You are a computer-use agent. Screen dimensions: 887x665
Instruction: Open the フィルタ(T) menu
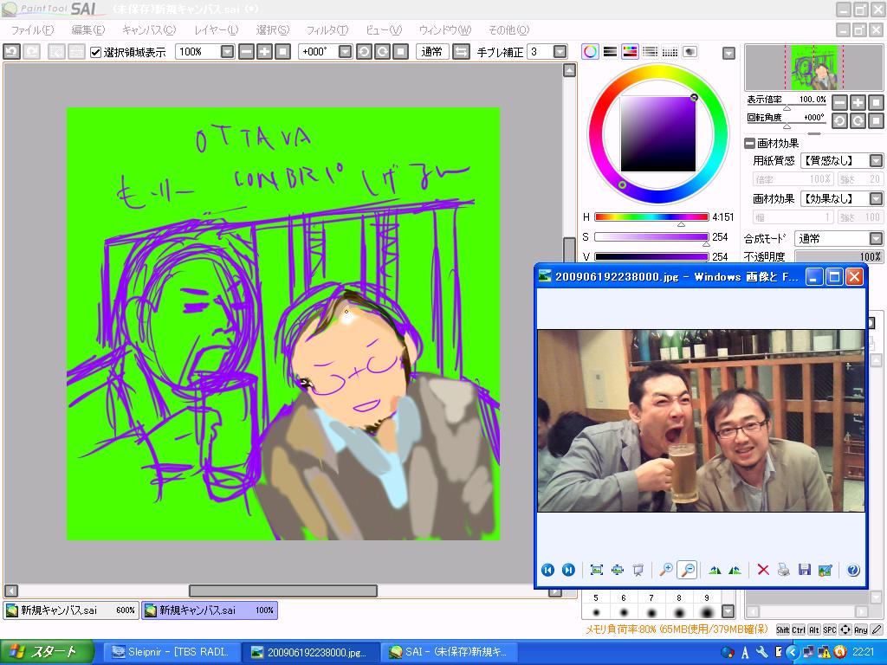(x=327, y=30)
